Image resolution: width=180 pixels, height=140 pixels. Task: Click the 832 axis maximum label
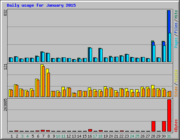[x=5, y=13]
